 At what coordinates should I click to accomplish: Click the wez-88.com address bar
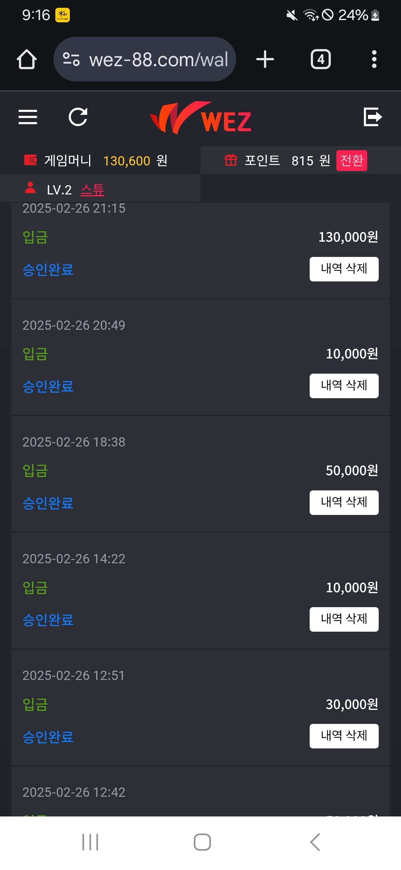pos(158,59)
